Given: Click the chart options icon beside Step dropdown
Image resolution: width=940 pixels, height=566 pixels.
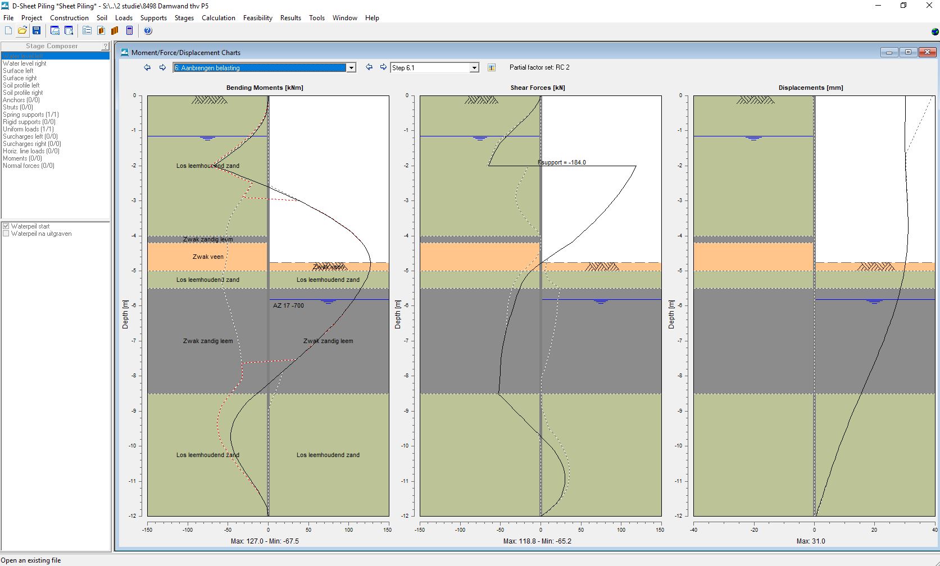Looking at the screenshot, I should pyautogui.click(x=492, y=68).
